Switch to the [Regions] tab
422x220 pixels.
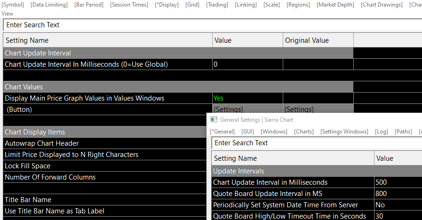click(x=298, y=5)
